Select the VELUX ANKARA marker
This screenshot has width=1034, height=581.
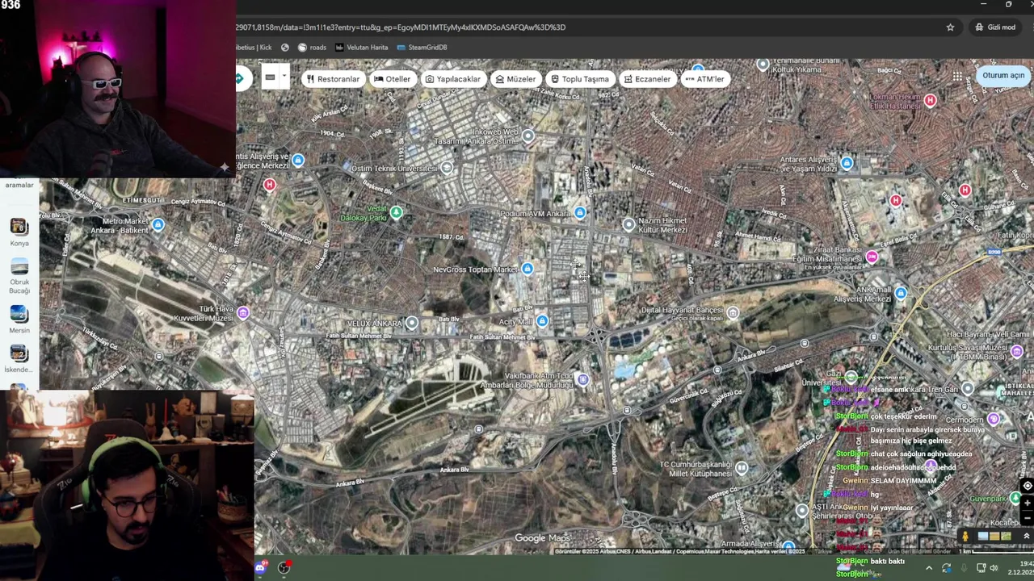point(412,323)
